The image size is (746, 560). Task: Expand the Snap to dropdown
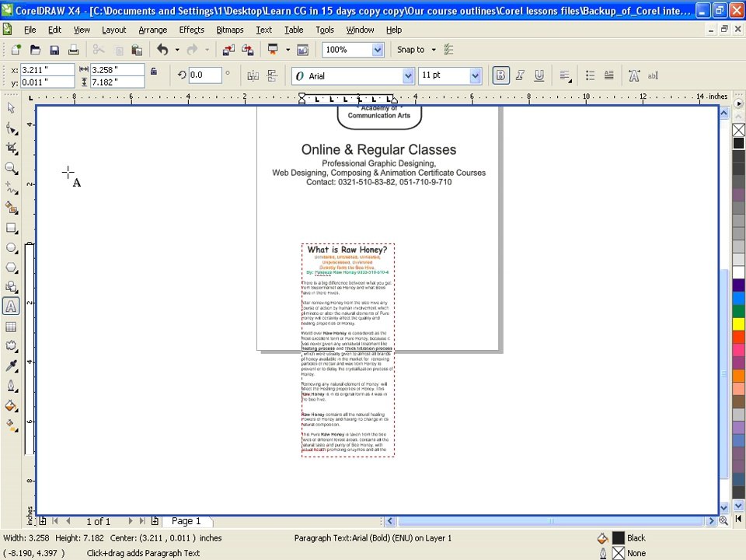[x=434, y=50]
